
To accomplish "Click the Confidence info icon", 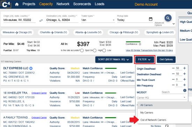I will point(140,44).
